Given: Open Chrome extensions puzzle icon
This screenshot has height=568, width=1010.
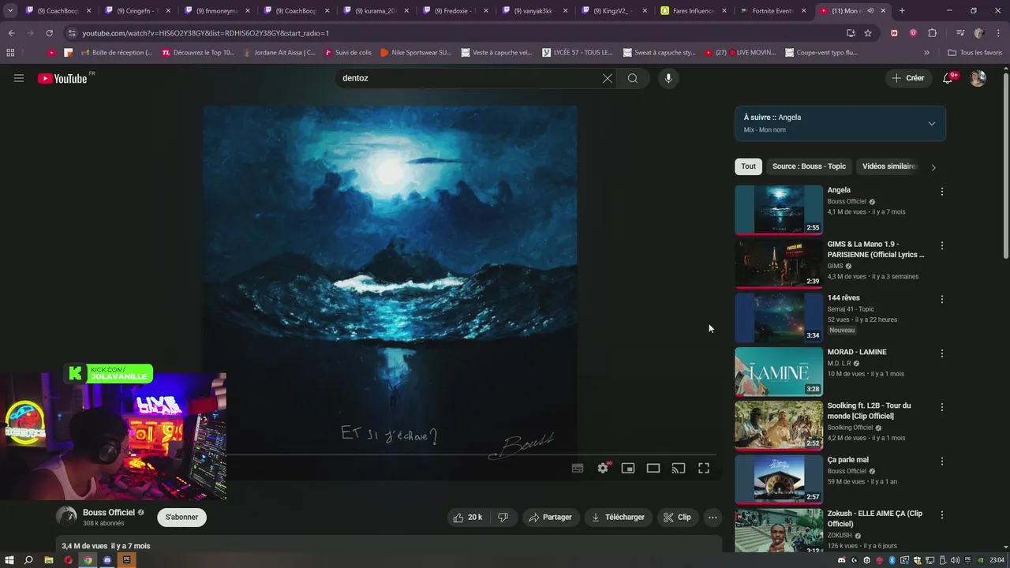Looking at the screenshot, I should (x=932, y=33).
